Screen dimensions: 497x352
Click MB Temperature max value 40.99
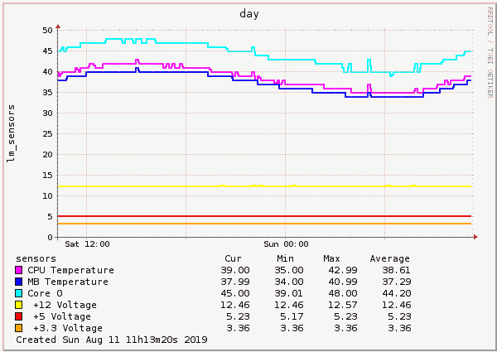(343, 282)
